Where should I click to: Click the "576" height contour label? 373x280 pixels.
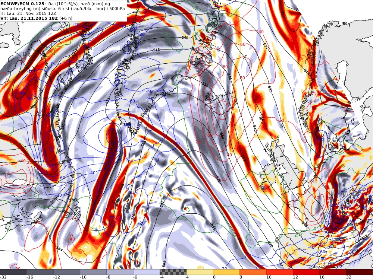pyautogui.click(x=218, y=179)
